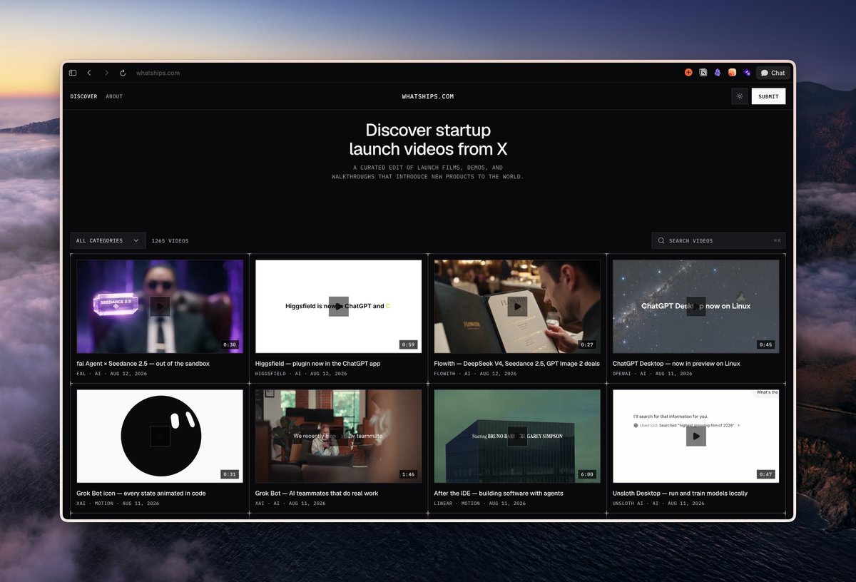The width and height of the screenshot is (856, 582).
Task: Click the dark purple extension icon beside Chat
Action: point(747,73)
